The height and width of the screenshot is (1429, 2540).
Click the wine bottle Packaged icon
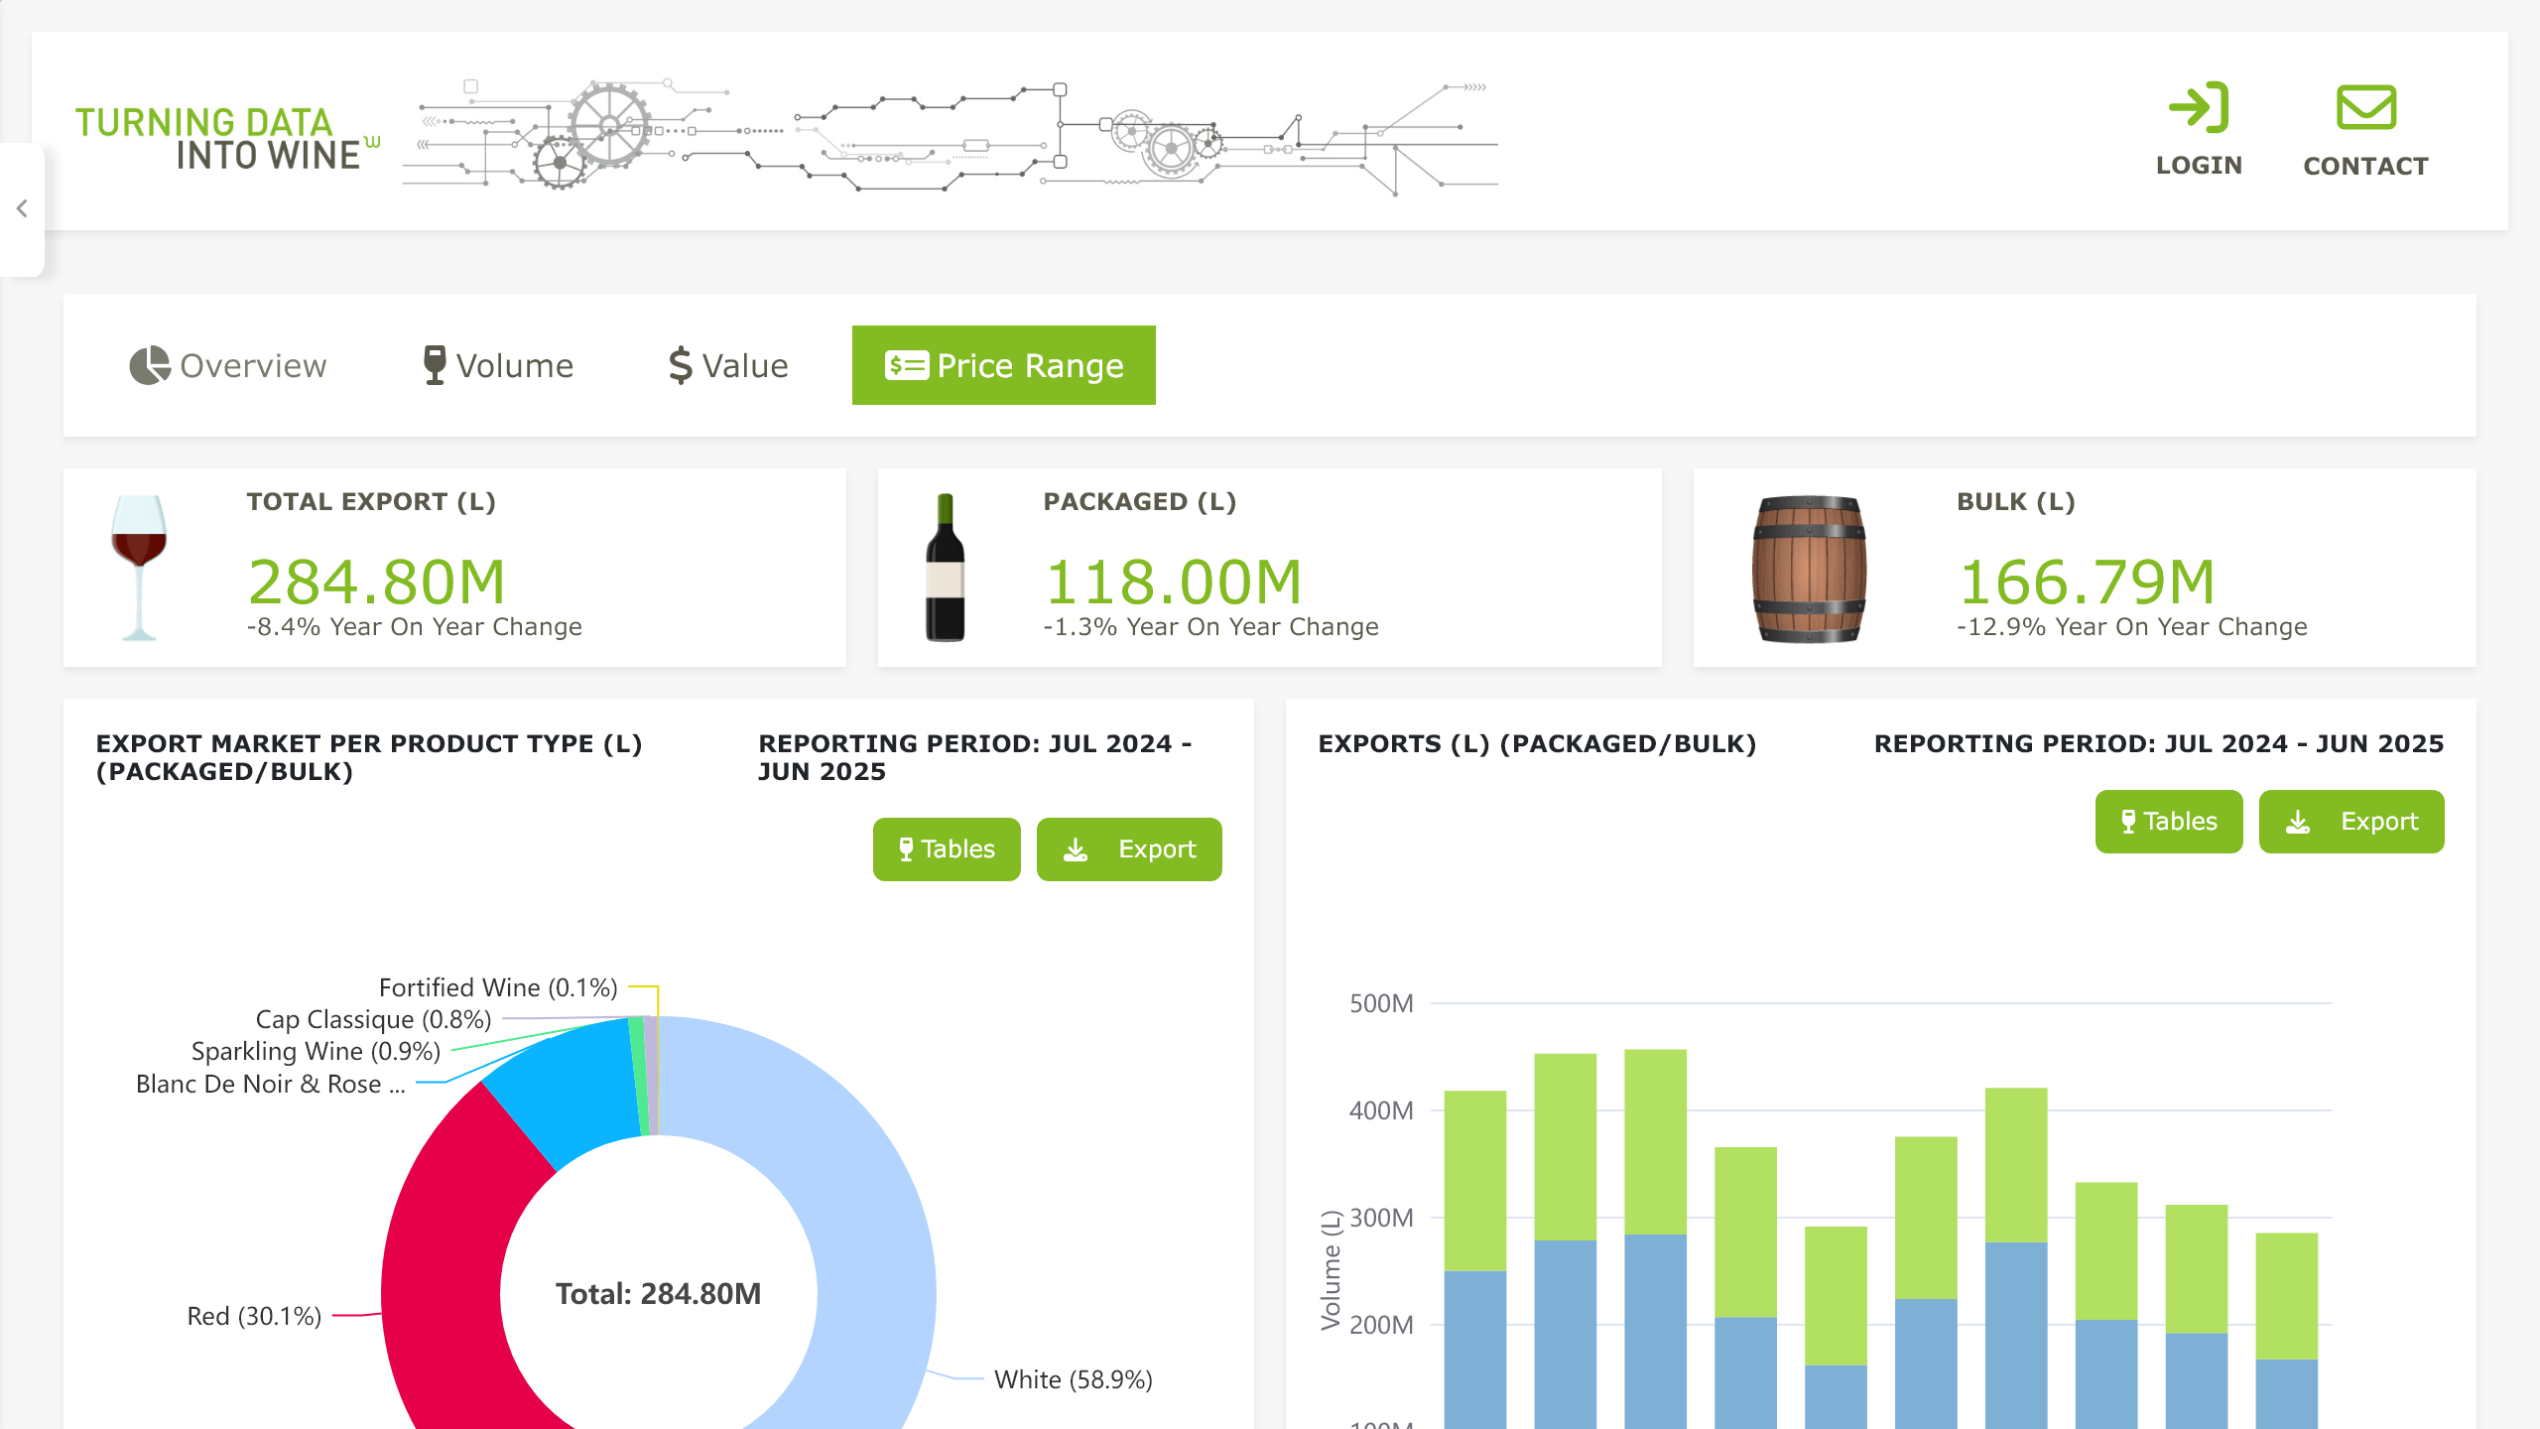pyautogui.click(x=946, y=568)
